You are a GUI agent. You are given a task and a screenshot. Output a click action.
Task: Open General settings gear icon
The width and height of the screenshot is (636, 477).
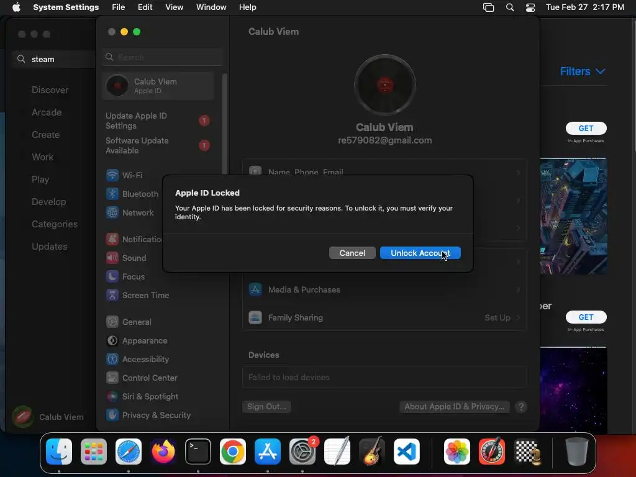[112, 322]
